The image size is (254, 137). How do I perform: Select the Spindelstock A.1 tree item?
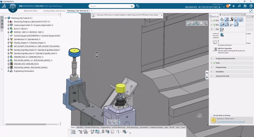27,39
